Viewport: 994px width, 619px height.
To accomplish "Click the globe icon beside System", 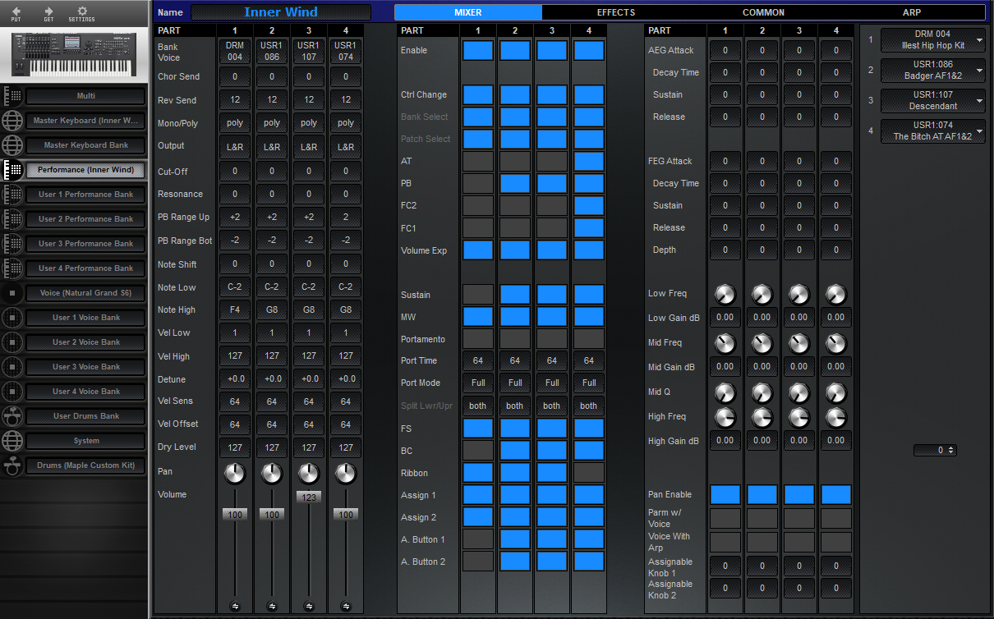I will (12, 441).
